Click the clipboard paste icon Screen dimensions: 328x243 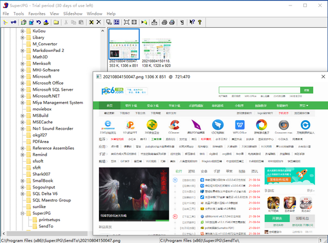click(x=81, y=22)
